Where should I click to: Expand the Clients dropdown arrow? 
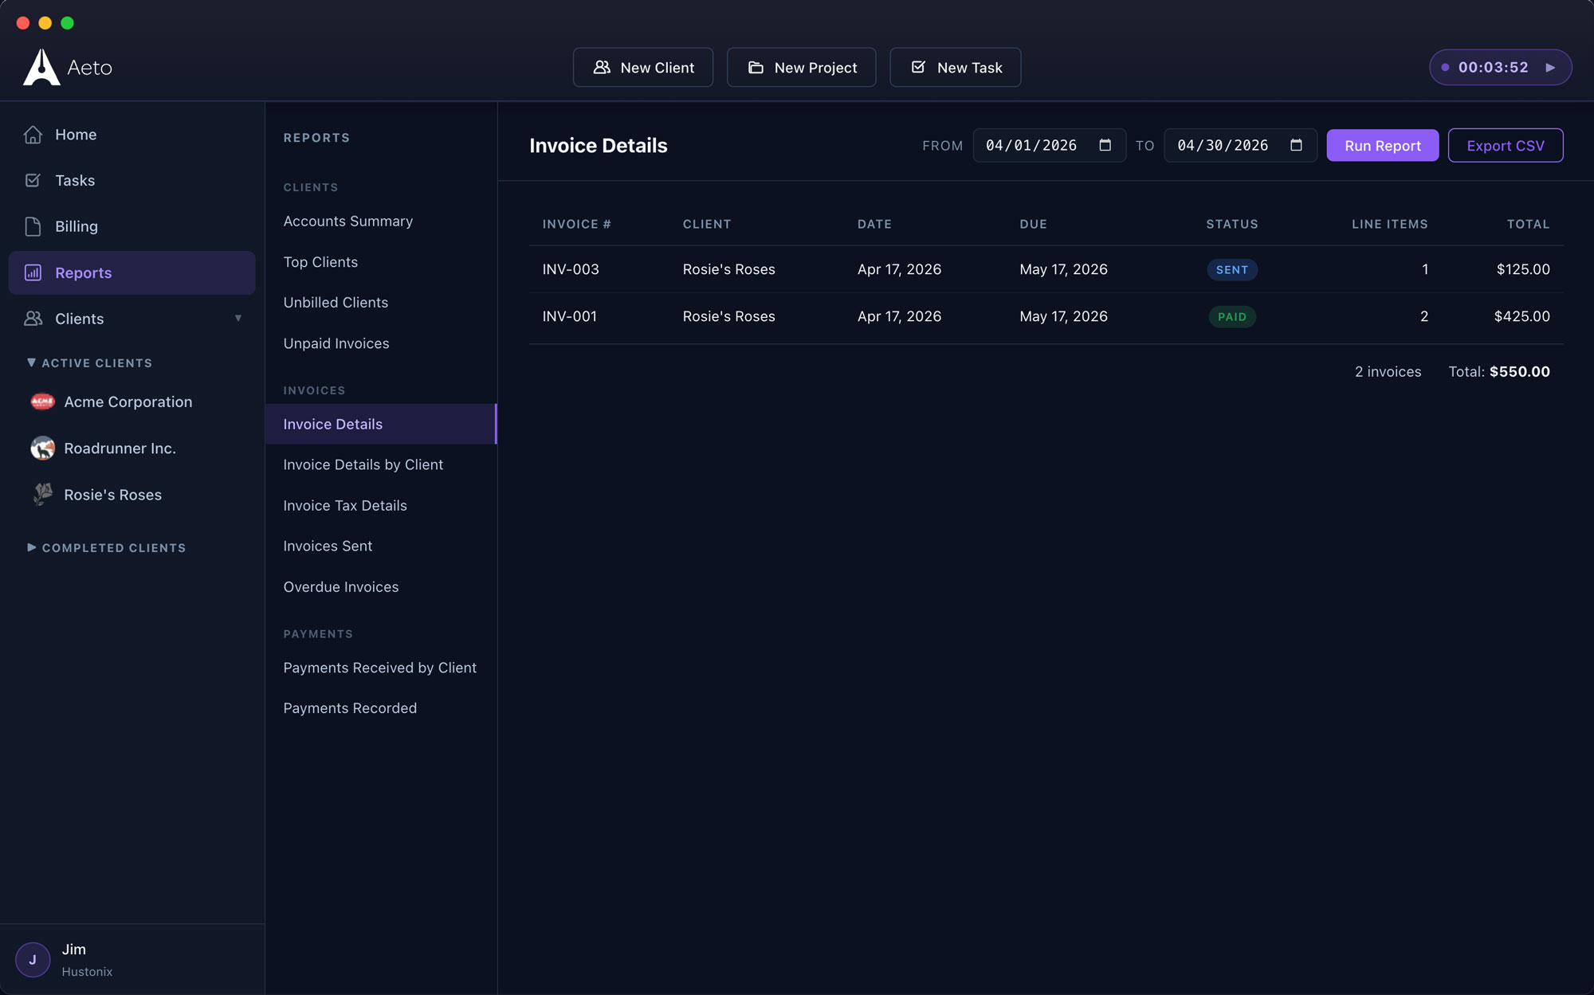pos(238,318)
